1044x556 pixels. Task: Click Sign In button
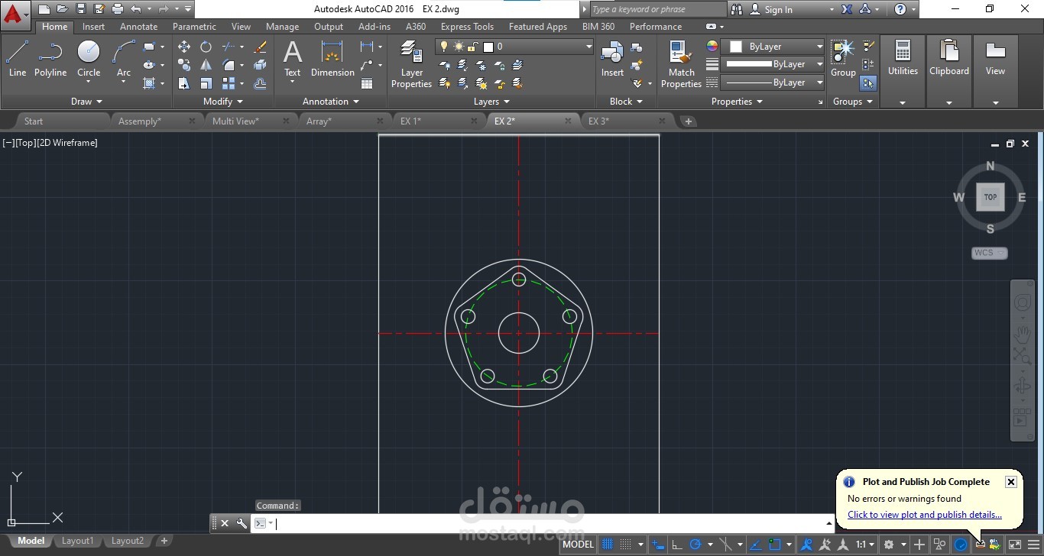[x=772, y=10]
